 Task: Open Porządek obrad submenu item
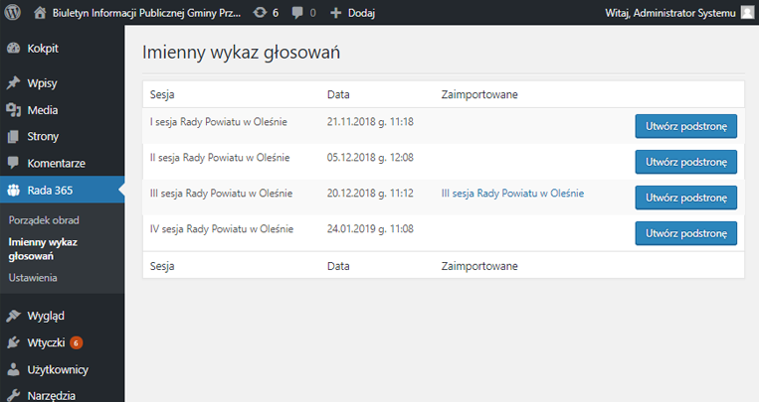tap(44, 219)
